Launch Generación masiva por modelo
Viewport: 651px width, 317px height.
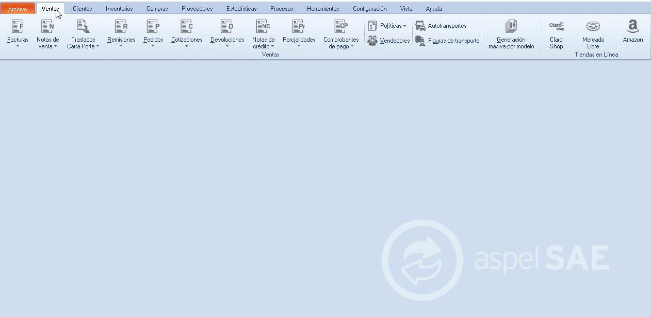(x=511, y=27)
